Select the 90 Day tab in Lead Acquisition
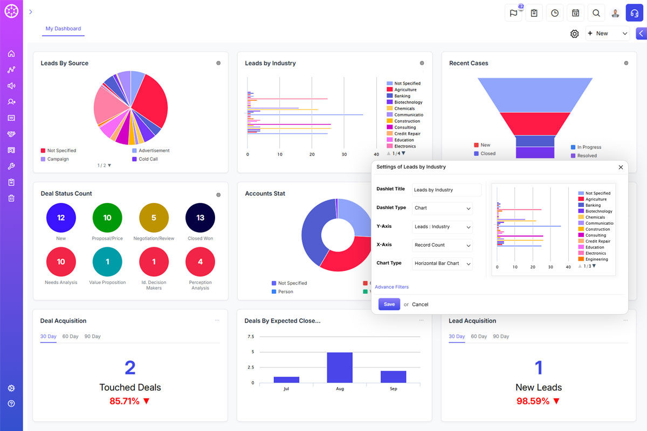Viewport: 647px width, 431px height. click(500, 336)
